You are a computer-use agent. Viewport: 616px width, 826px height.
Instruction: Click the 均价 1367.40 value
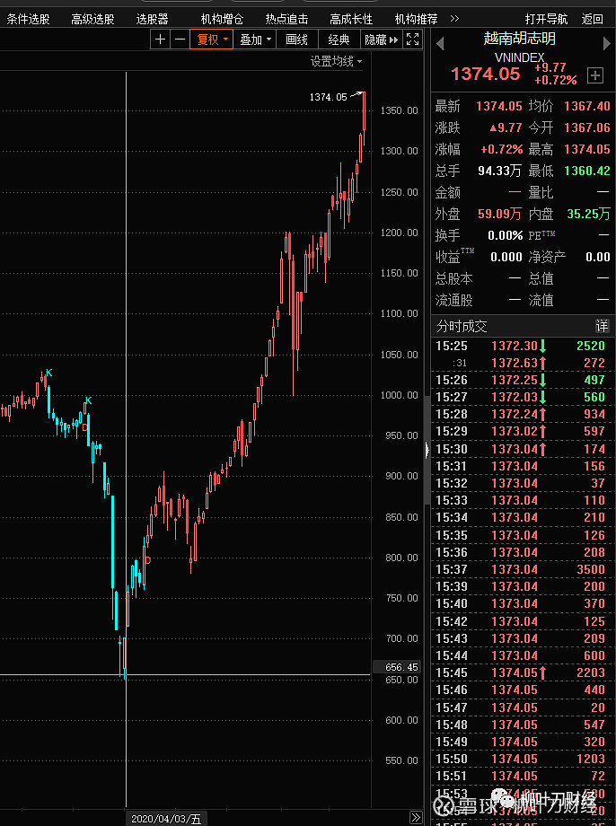[x=586, y=106]
